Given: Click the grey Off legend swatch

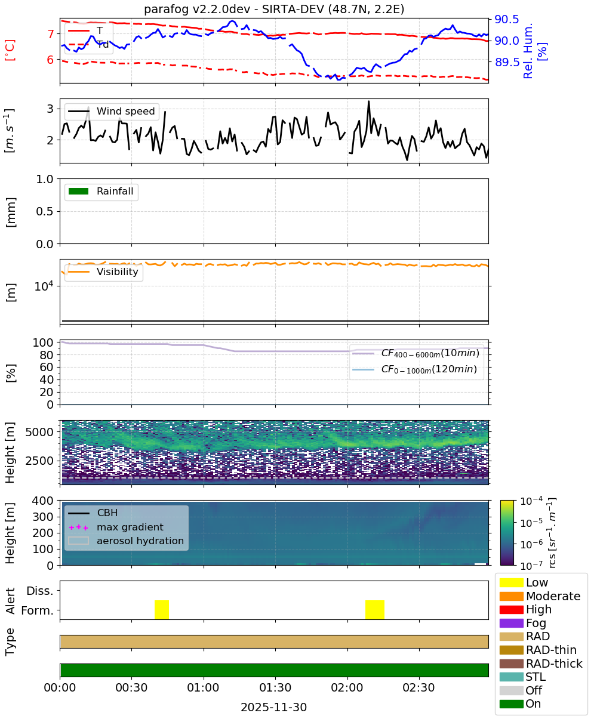Looking at the screenshot, I should [511, 690].
